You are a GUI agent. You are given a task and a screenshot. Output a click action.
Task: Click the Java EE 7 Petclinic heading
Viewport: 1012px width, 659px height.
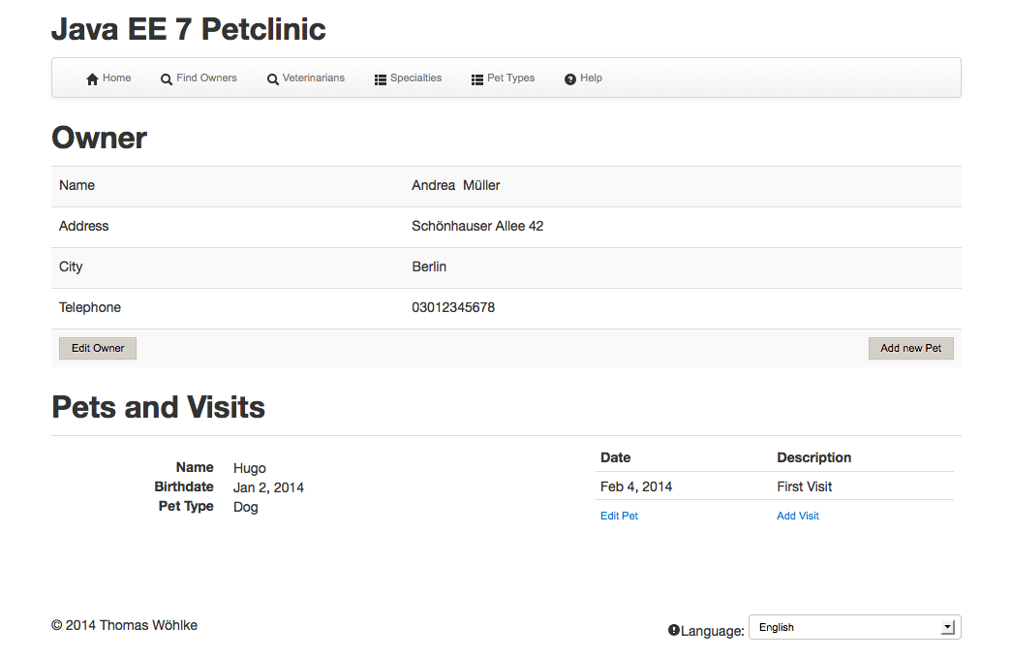coord(188,29)
